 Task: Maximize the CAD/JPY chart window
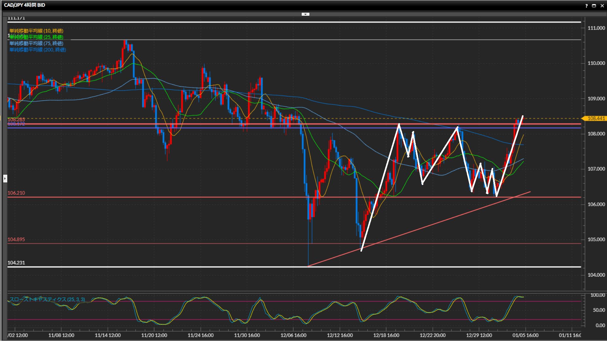coord(594,5)
